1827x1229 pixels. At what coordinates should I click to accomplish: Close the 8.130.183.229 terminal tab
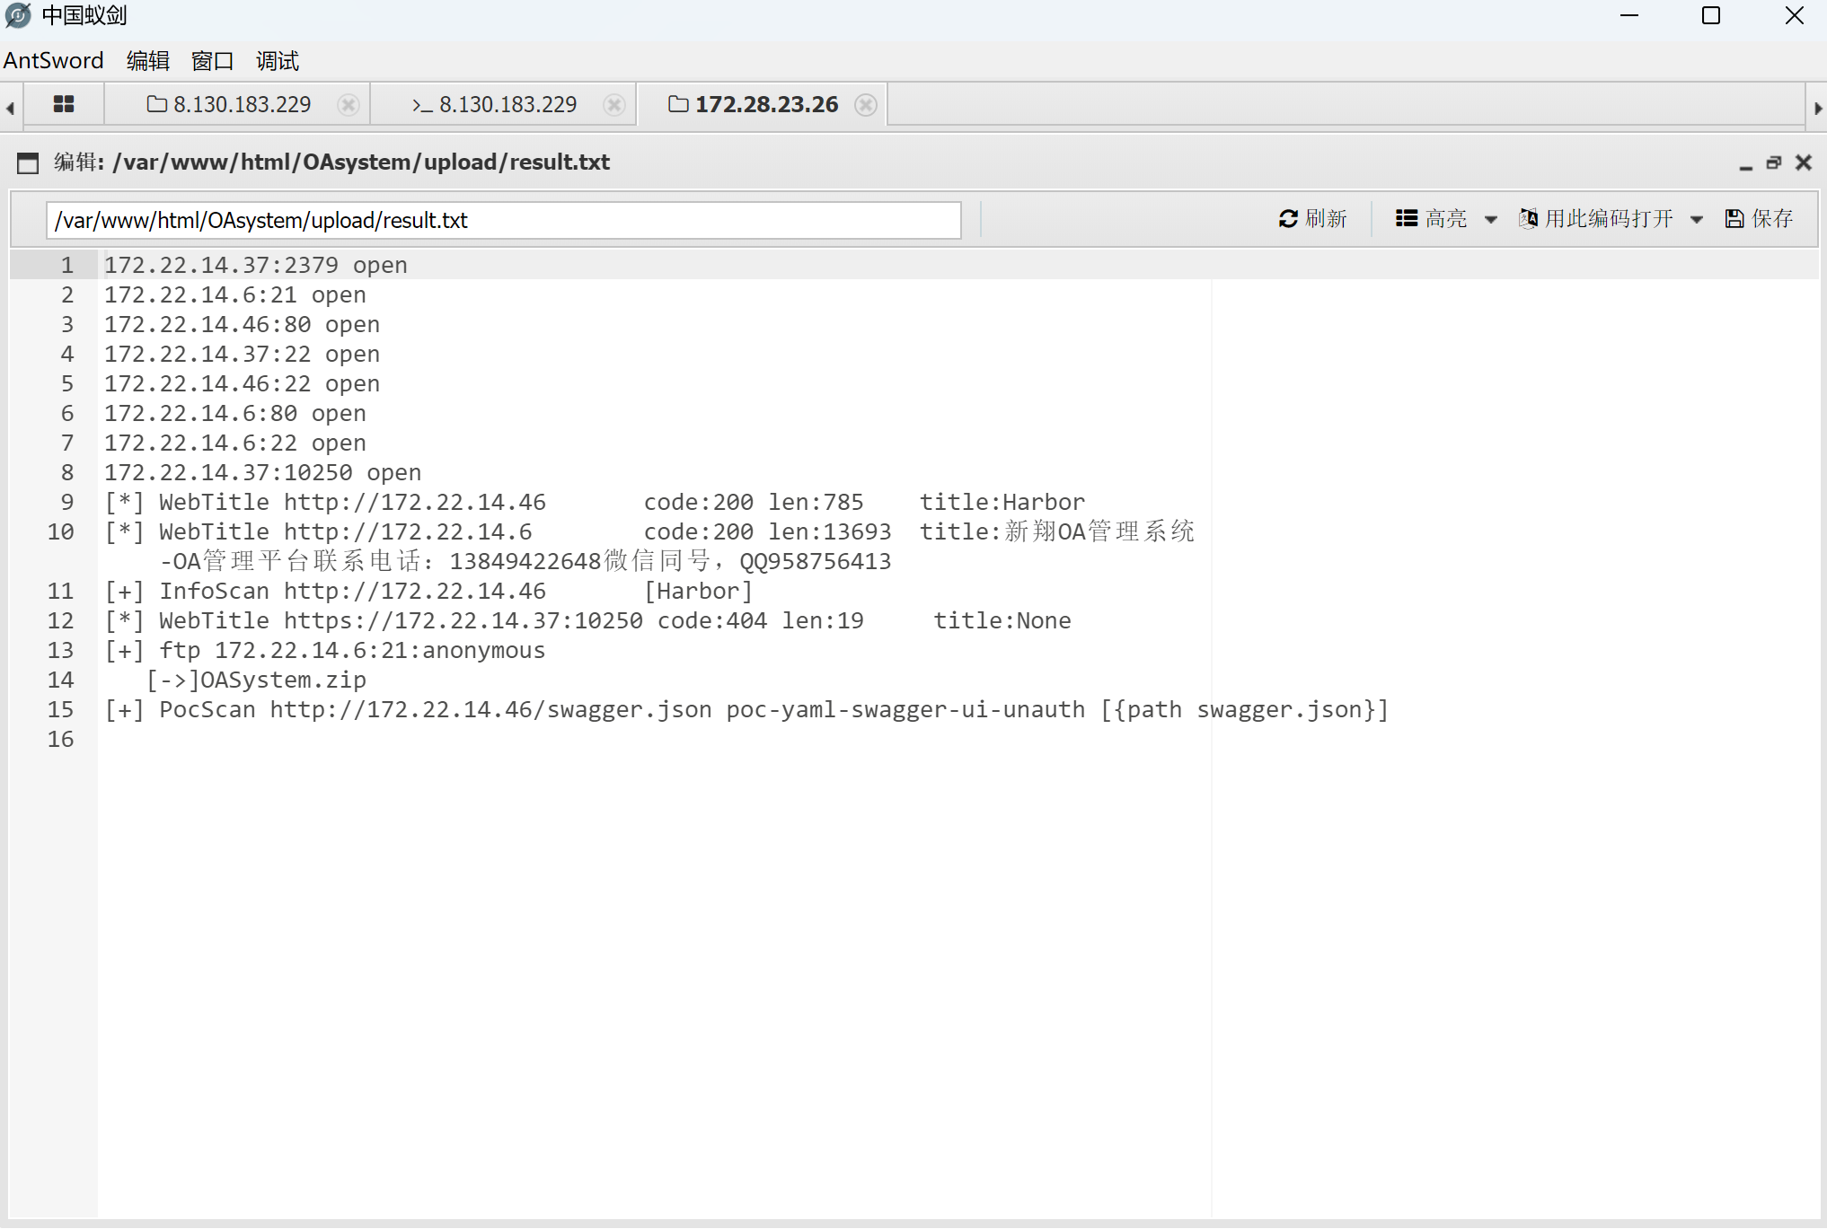[x=613, y=105]
